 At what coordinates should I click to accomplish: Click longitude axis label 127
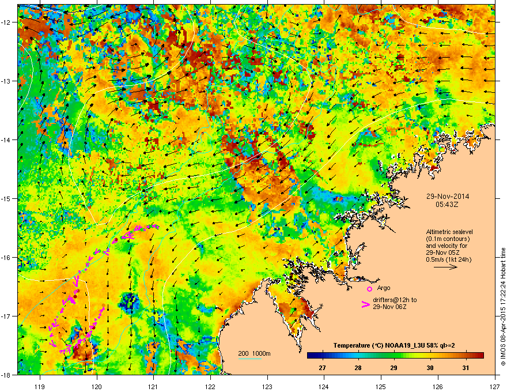point(495,386)
